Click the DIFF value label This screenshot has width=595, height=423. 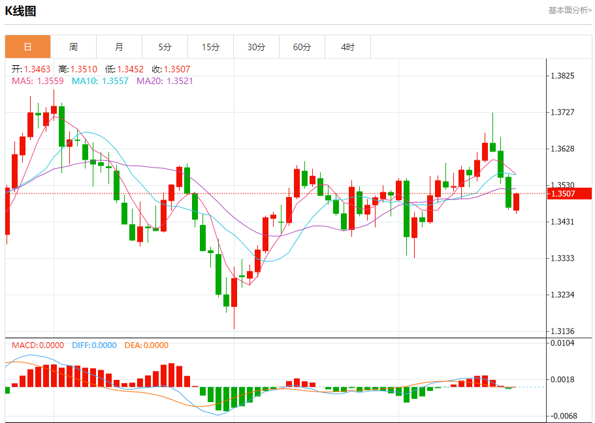click(x=94, y=345)
